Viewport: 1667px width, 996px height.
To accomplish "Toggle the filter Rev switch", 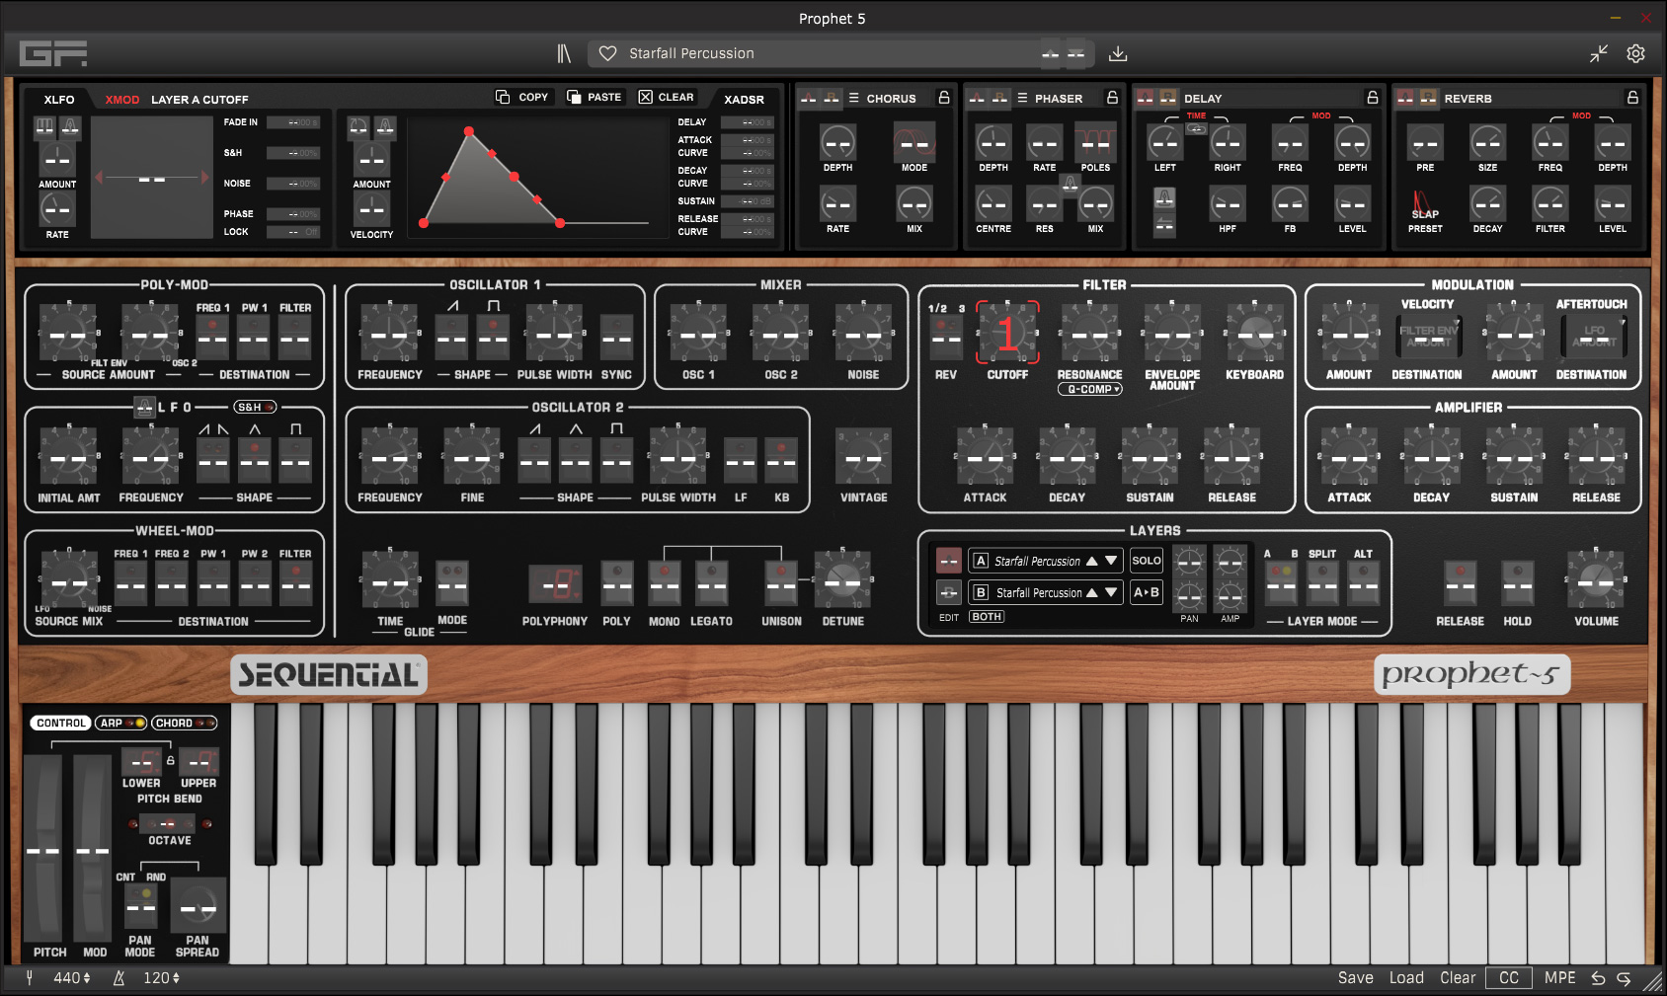I will click(946, 339).
